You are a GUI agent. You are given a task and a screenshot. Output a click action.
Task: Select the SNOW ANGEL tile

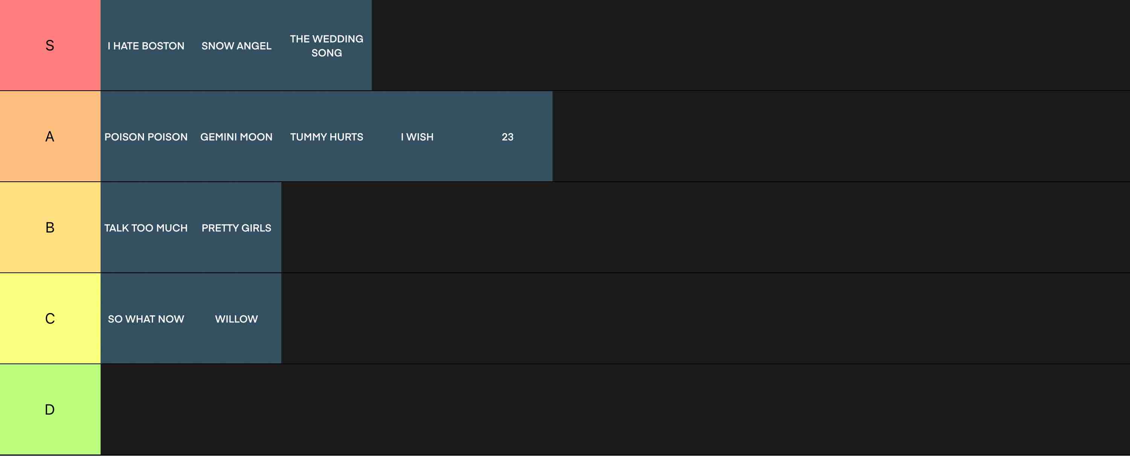236,45
